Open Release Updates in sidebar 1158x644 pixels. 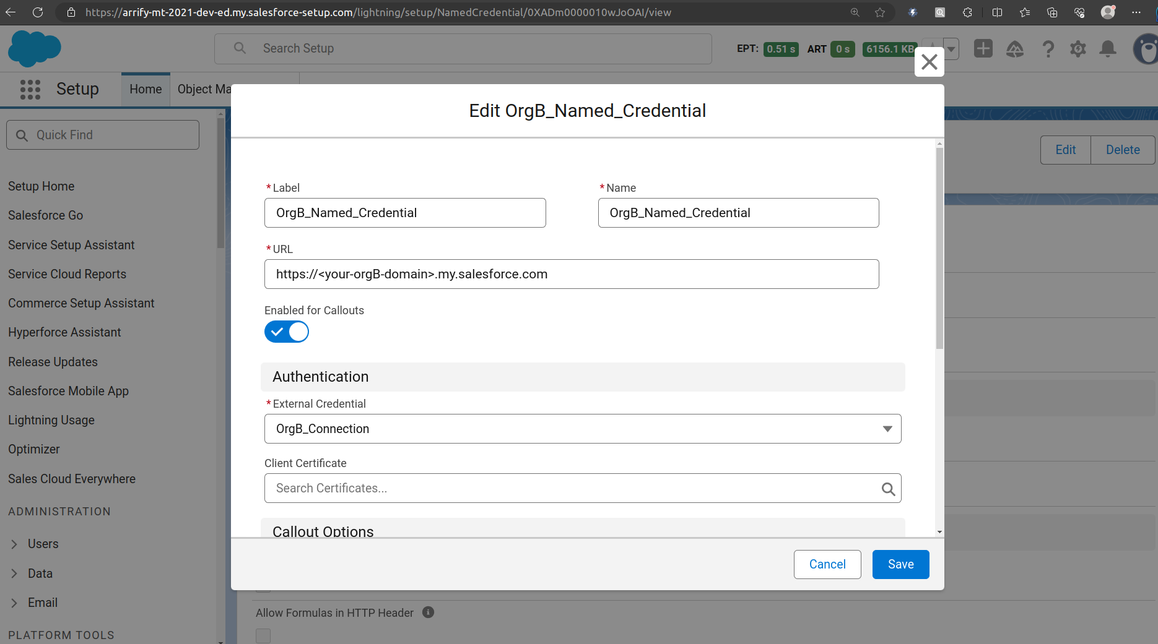coord(53,362)
